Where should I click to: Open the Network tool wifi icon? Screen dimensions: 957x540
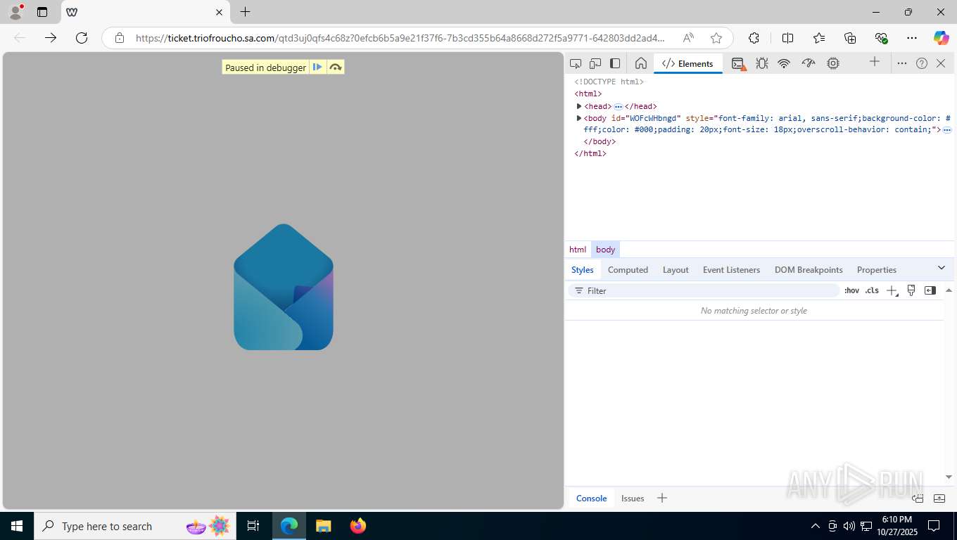tap(784, 63)
